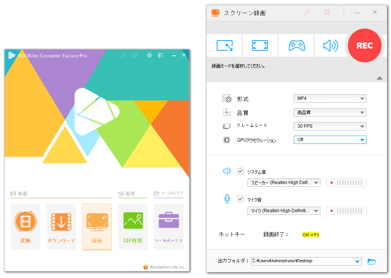Open the 形式 format dropdown showing MP4

click(x=330, y=98)
